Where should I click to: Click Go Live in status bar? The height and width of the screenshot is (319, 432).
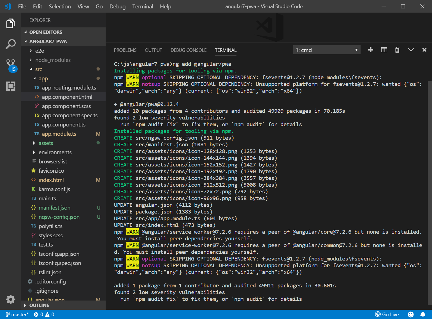tap(387, 315)
